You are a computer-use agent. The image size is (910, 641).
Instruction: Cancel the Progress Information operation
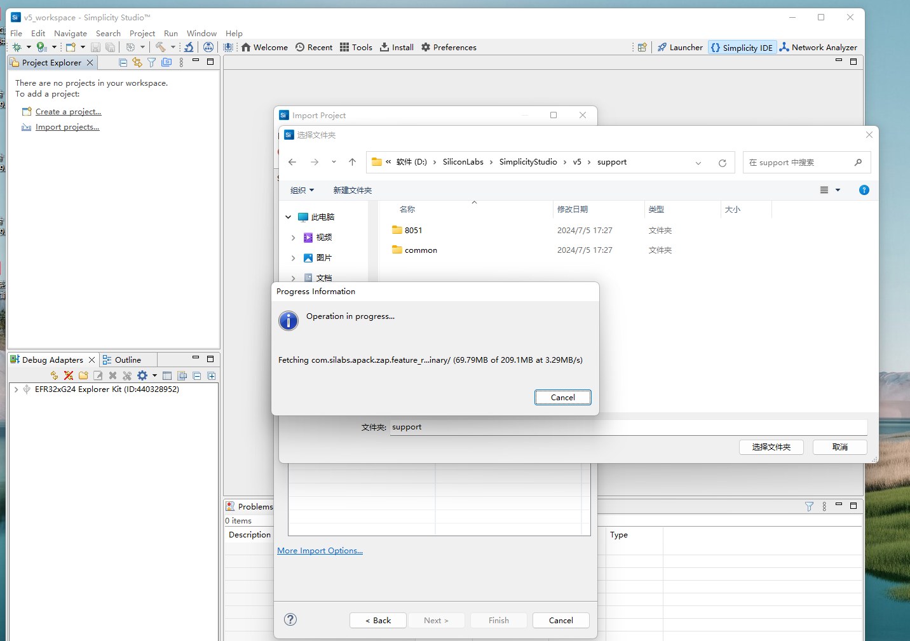pyautogui.click(x=563, y=397)
